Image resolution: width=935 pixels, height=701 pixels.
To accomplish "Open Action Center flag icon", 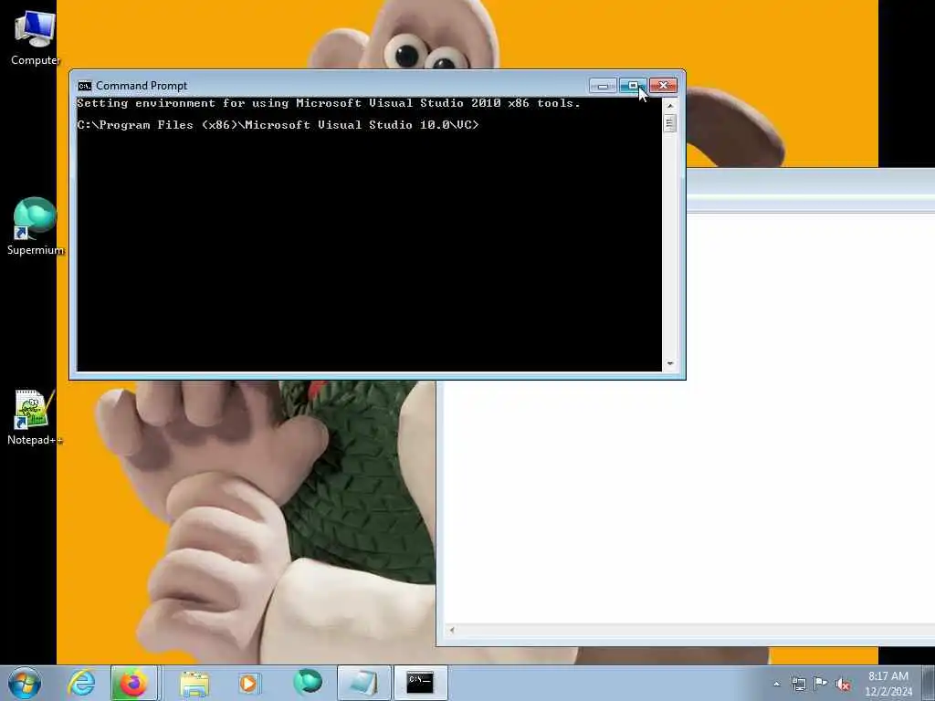I will 821,683.
